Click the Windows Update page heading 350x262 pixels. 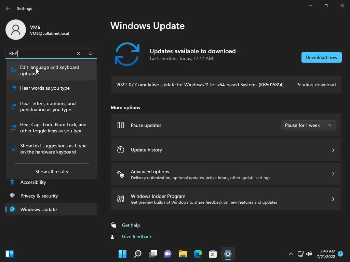tap(148, 26)
